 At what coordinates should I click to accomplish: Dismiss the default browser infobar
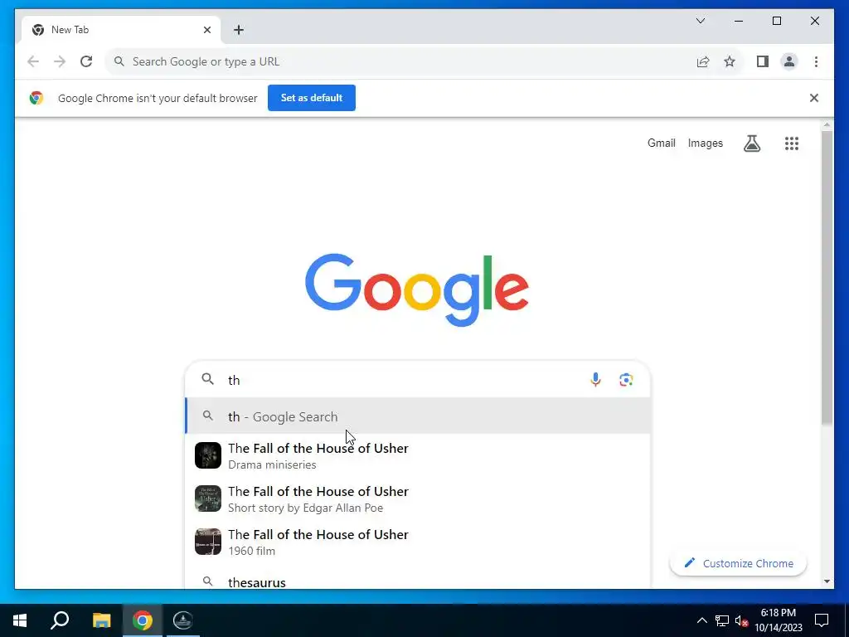(x=814, y=98)
